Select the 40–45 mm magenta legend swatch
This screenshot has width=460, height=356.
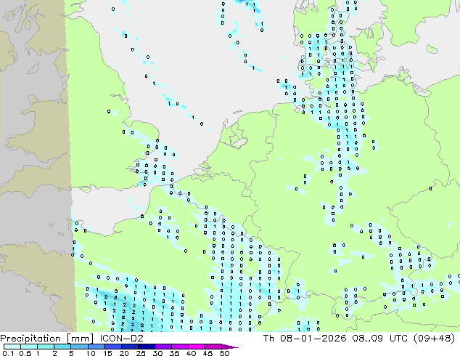197,347
